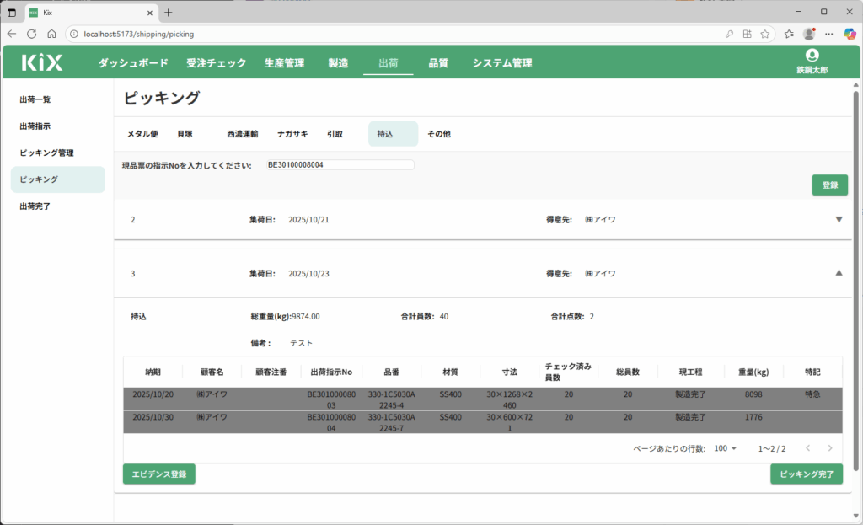
Task: Go to browser home page icon
Action: [51, 34]
